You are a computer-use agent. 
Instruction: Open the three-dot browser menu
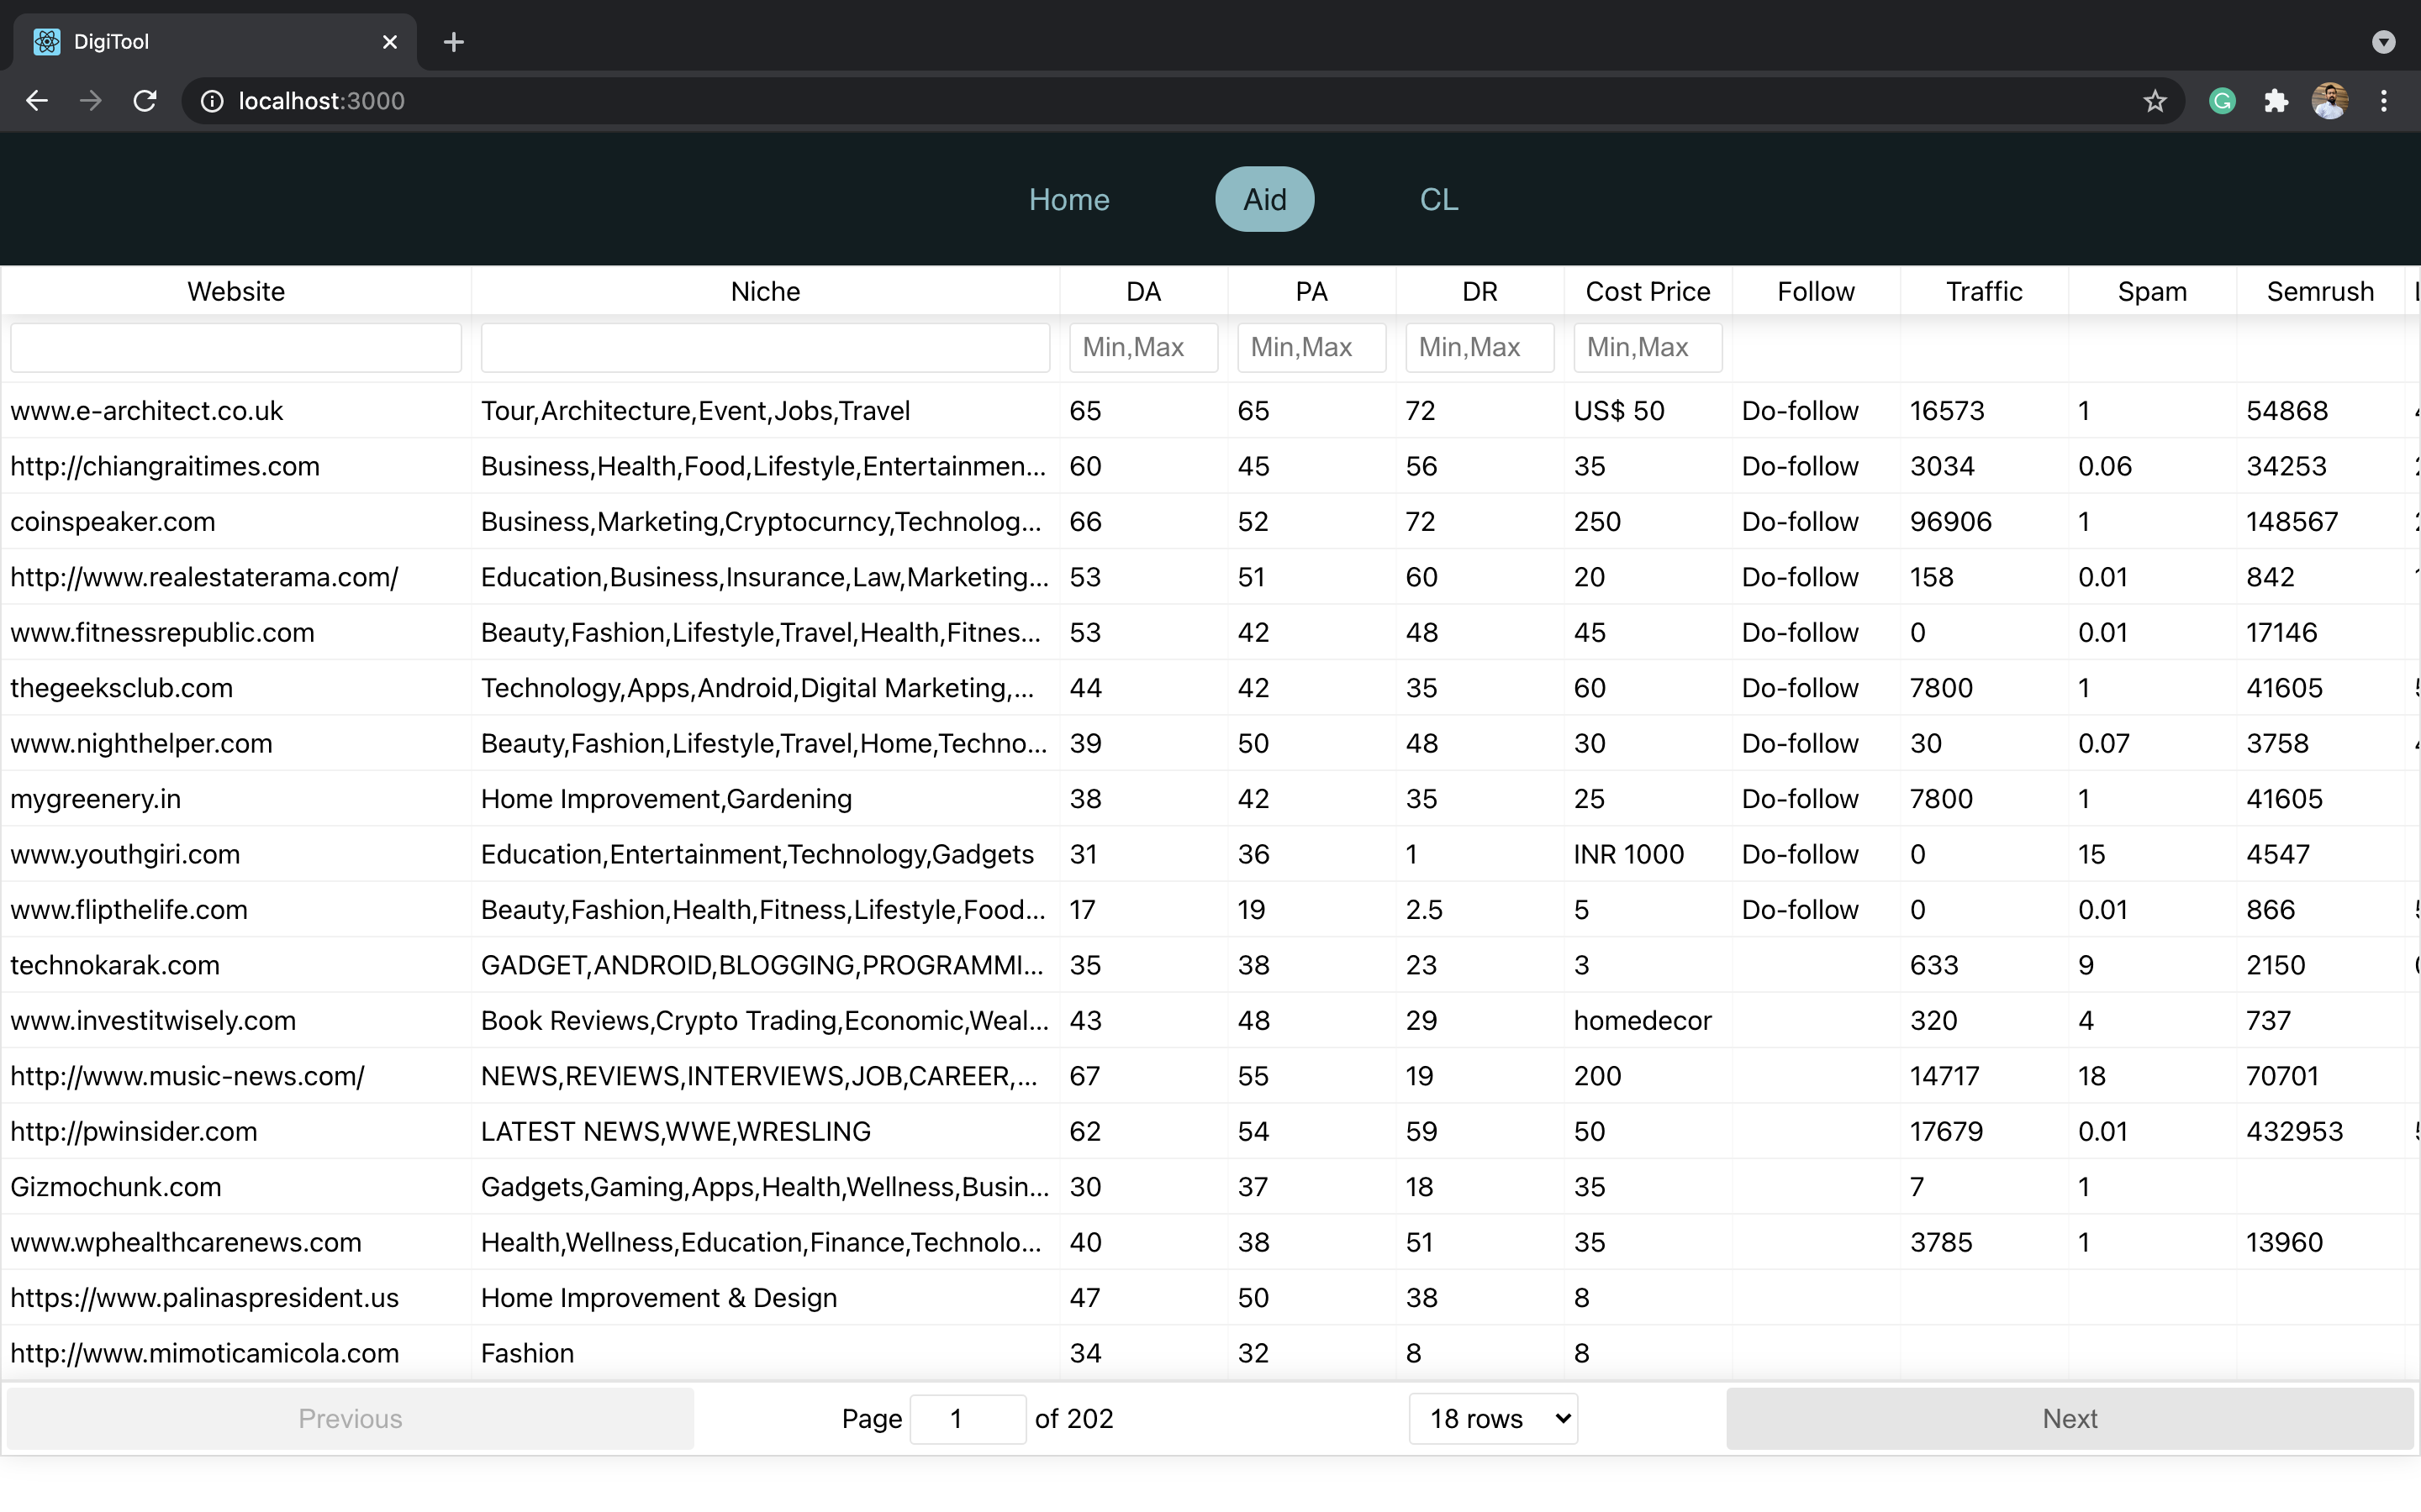tap(2385, 100)
